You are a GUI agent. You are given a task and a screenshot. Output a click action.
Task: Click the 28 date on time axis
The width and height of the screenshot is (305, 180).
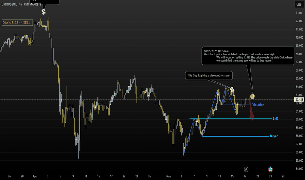pos(22,176)
